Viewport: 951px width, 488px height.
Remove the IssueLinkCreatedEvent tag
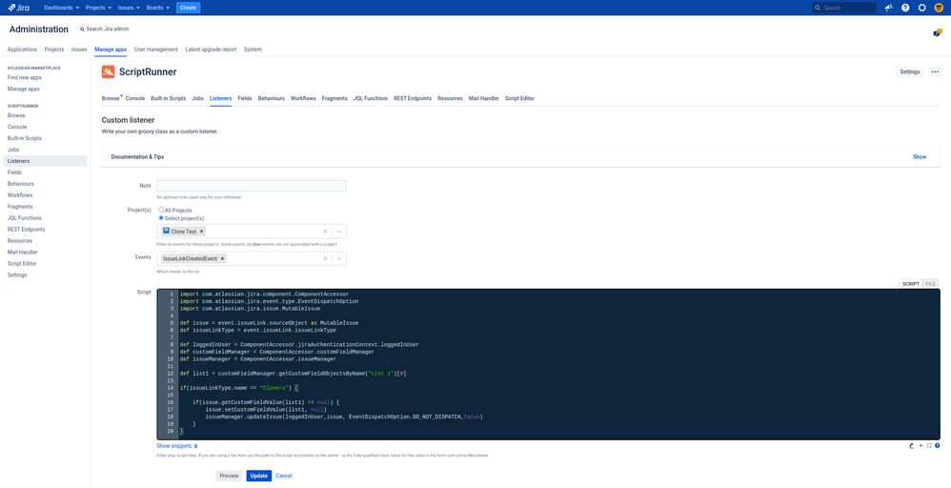223,258
